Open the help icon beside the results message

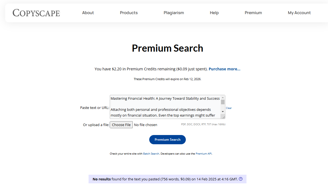click(241, 179)
